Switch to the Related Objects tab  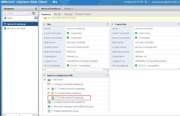point(83,14)
